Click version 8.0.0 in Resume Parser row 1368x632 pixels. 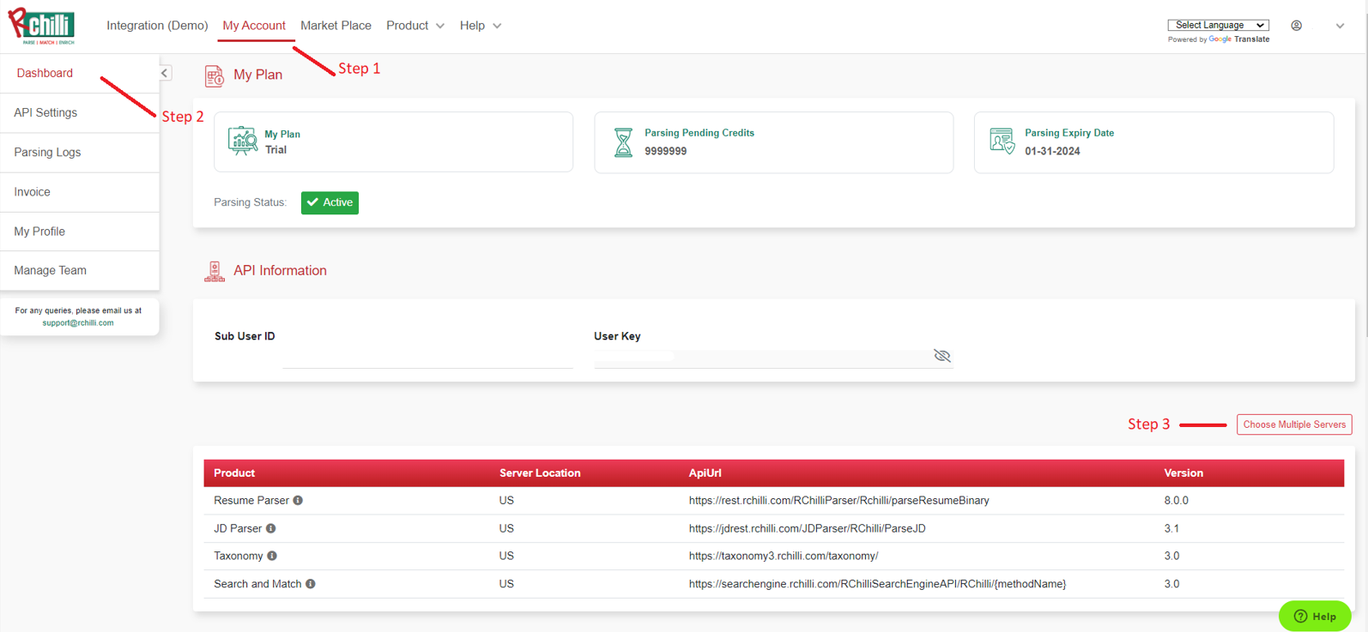(x=1176, y=501)
